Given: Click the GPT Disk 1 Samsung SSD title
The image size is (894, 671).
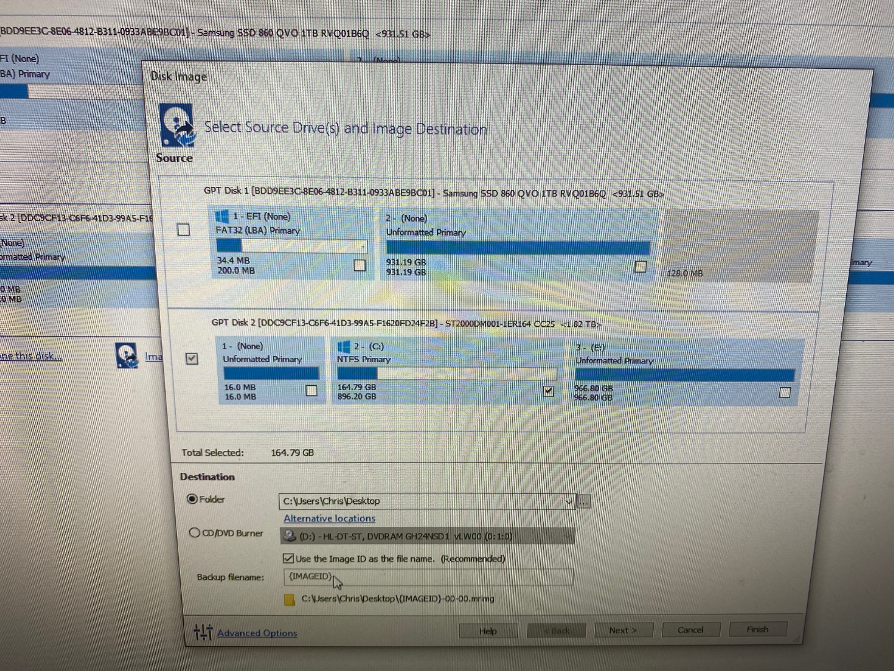Looking at the screenshot, I should tap(434, 193).
